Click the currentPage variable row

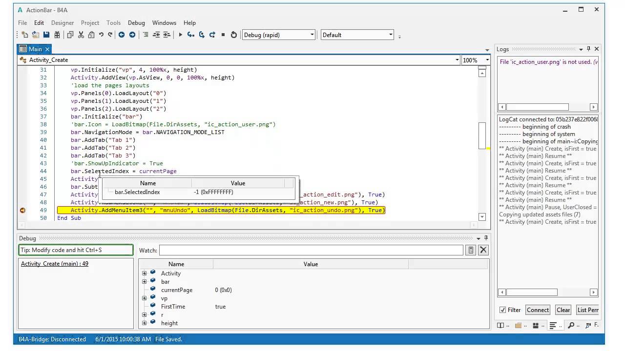coord(313,290)
